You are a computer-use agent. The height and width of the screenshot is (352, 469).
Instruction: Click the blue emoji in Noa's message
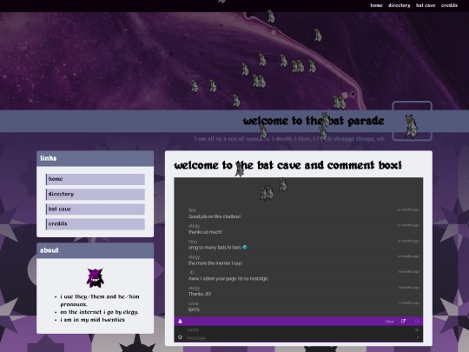(245, 248)
